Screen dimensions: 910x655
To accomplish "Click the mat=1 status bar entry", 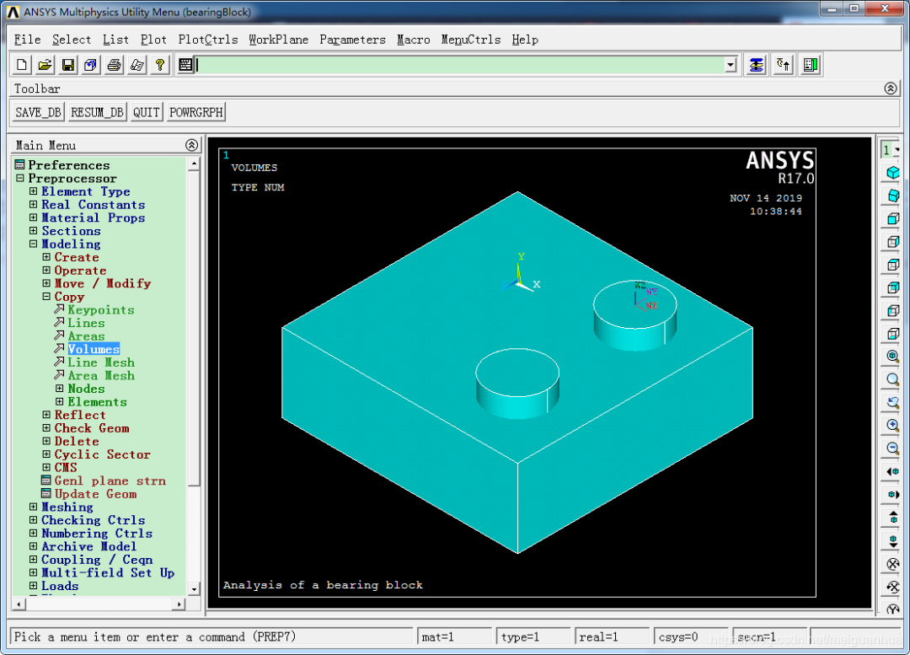I will pos(454,637).
